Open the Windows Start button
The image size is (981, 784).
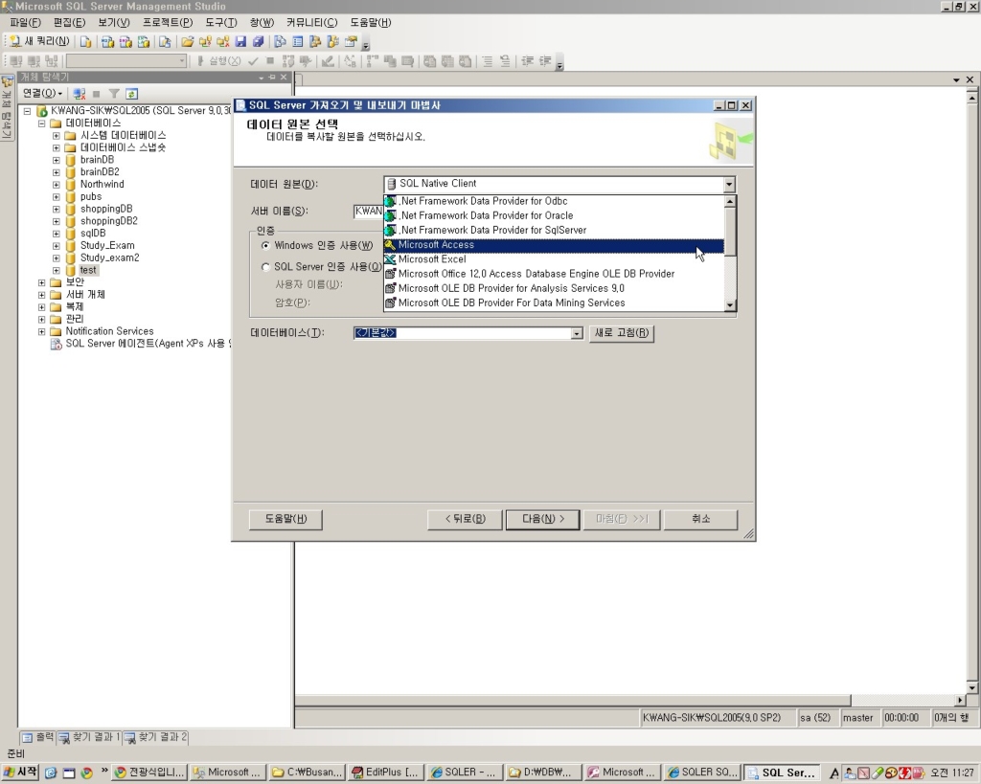click(x=21, y=773)
